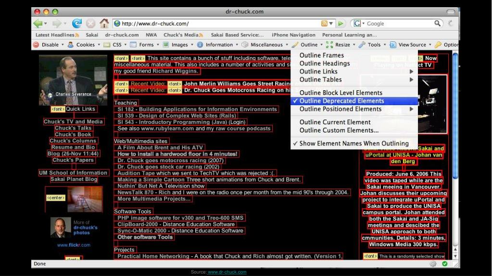Open the Chuck's Talks link
492x276 pixels.
pyautogui.click(x=73, y=128)
